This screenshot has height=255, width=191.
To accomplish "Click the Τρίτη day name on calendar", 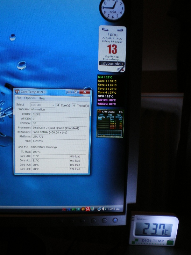I will pos(112,34).
